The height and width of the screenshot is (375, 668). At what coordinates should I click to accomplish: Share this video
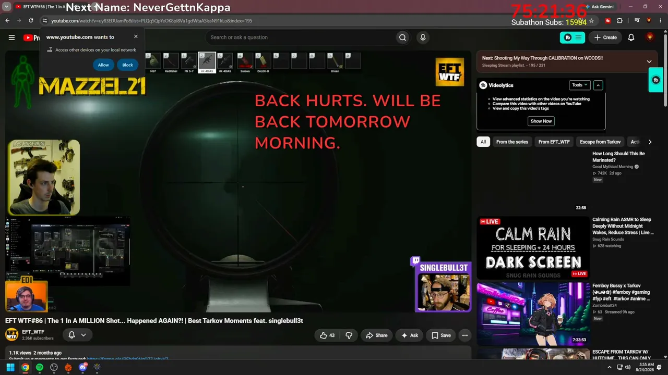tap(376, 335)
